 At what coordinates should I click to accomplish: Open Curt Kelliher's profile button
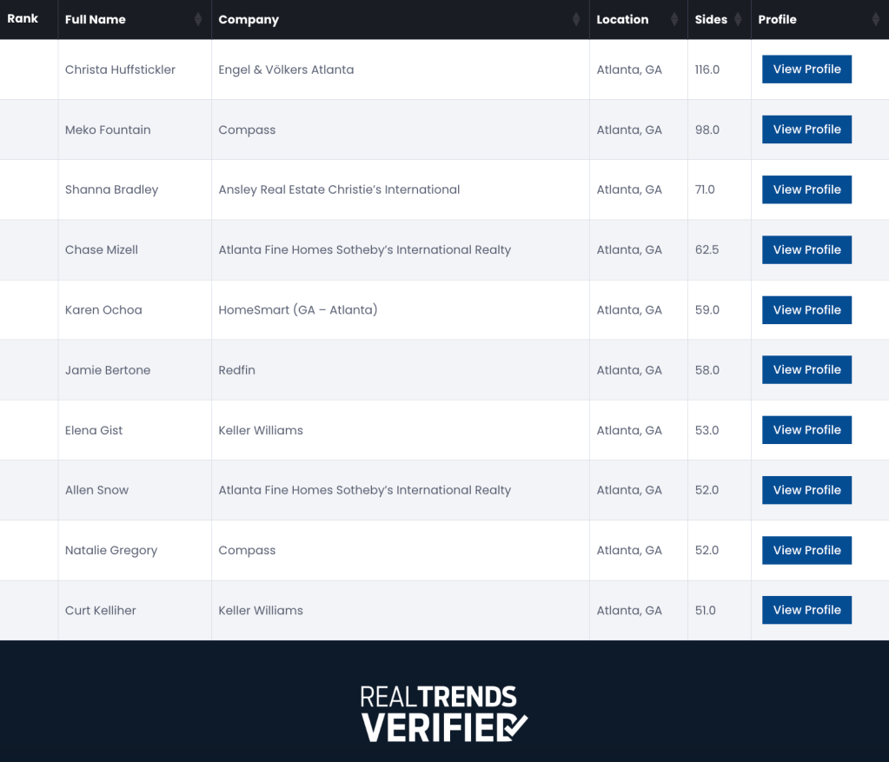click(x=806, y=610)
